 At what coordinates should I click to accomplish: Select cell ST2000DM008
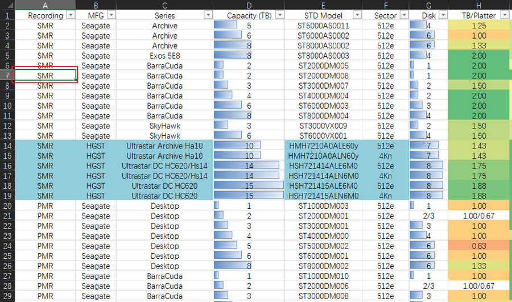(323, 76)
